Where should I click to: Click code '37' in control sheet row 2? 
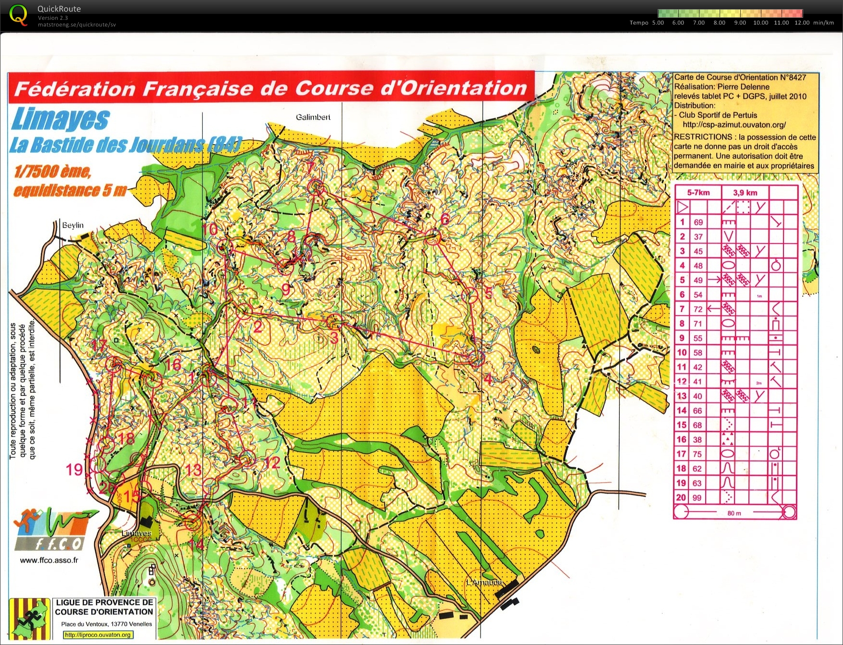click(x=698, y=237)
